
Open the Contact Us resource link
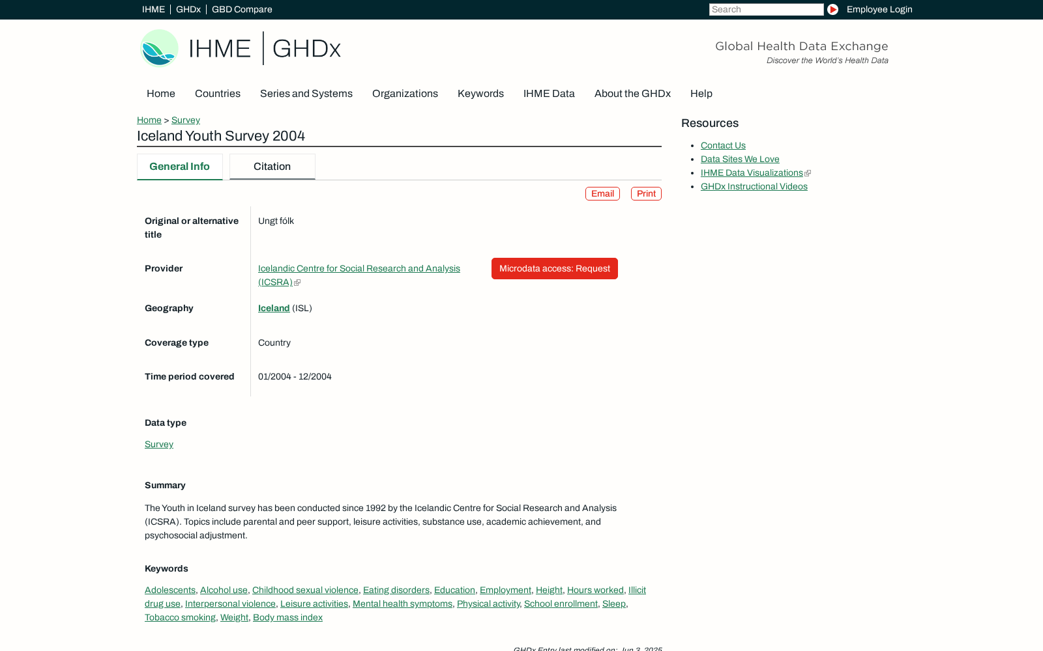click(723, 146)
